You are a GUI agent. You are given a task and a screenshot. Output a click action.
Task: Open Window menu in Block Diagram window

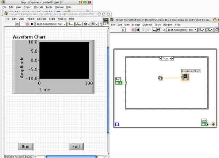(x=168, y=25)
